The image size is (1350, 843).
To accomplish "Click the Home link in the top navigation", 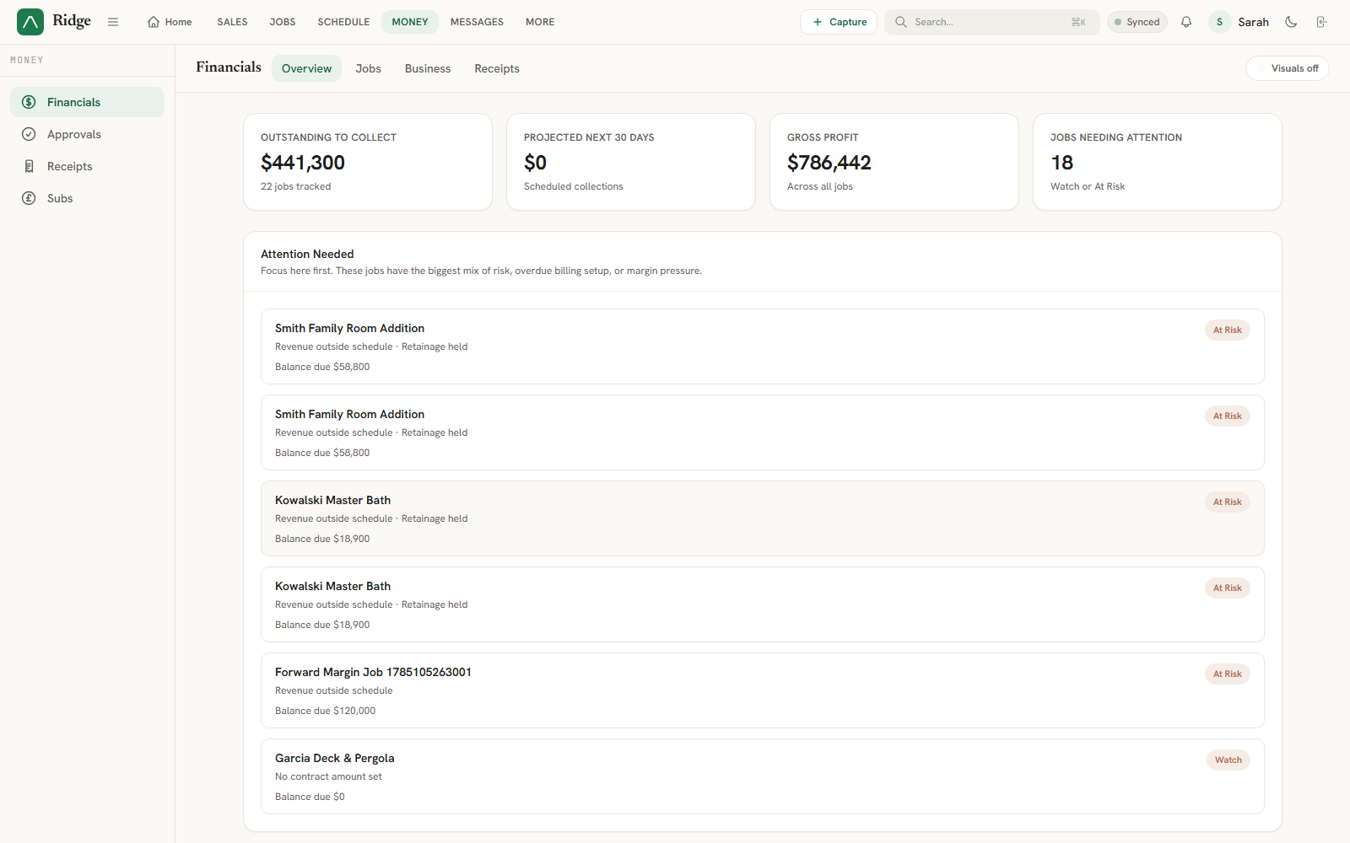I will [x=170, y=22].
